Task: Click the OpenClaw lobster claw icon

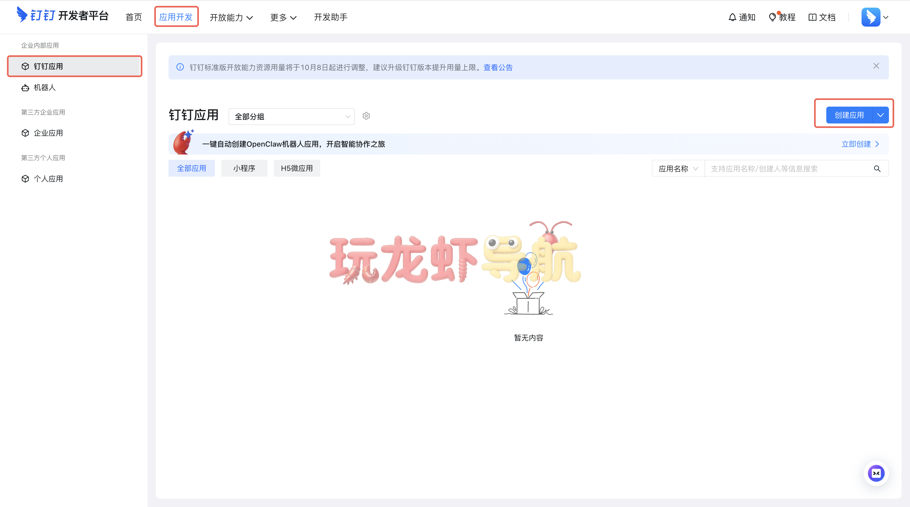Action: point(183,142)
